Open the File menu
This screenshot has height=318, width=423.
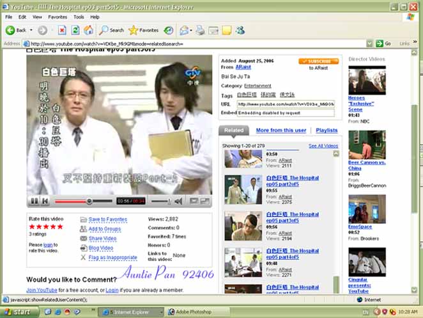click(9, 17)
